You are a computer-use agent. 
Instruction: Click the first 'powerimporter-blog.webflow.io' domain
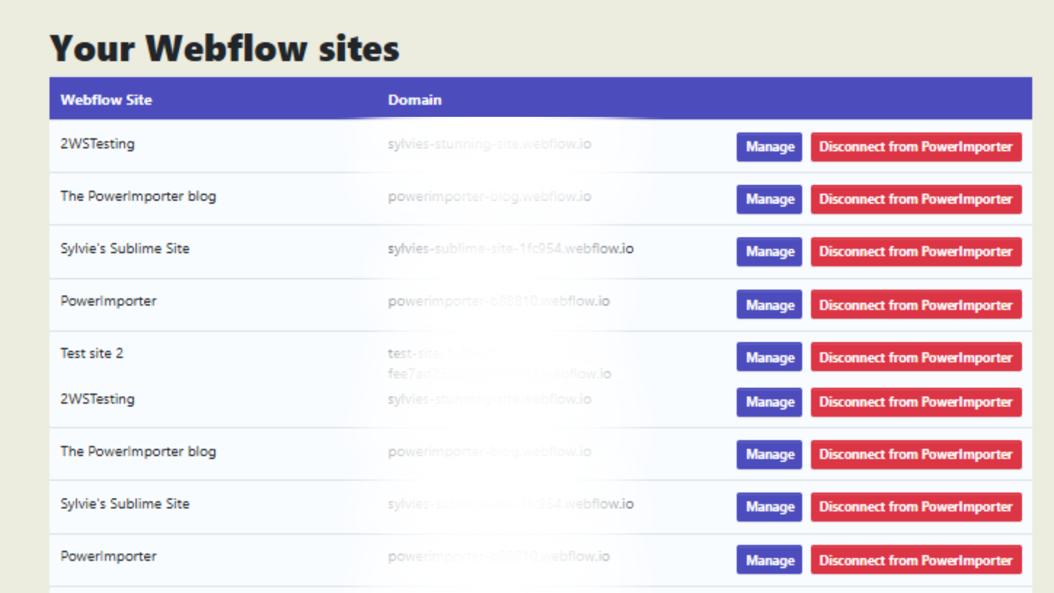489,197
